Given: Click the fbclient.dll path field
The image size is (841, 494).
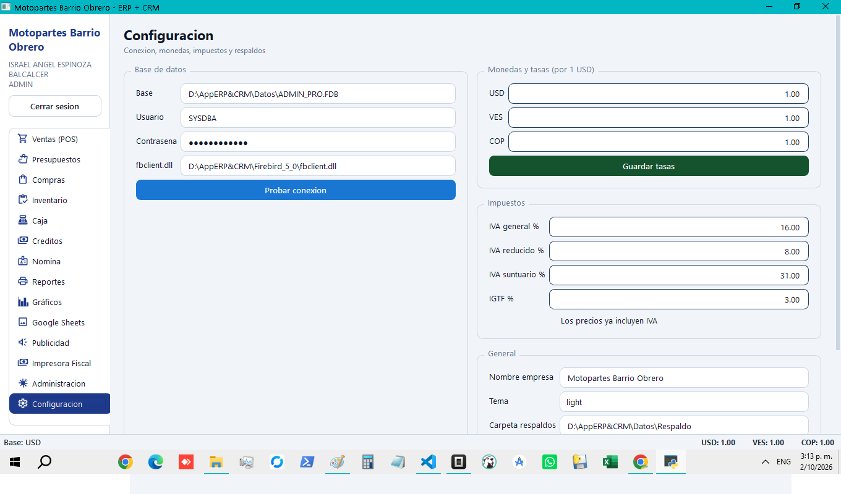Looking at the screenshot, I should (x=318, y=166).
